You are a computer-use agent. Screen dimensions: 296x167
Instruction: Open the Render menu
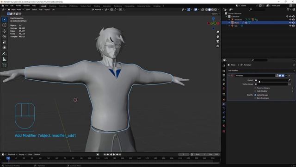click(18, 6)
